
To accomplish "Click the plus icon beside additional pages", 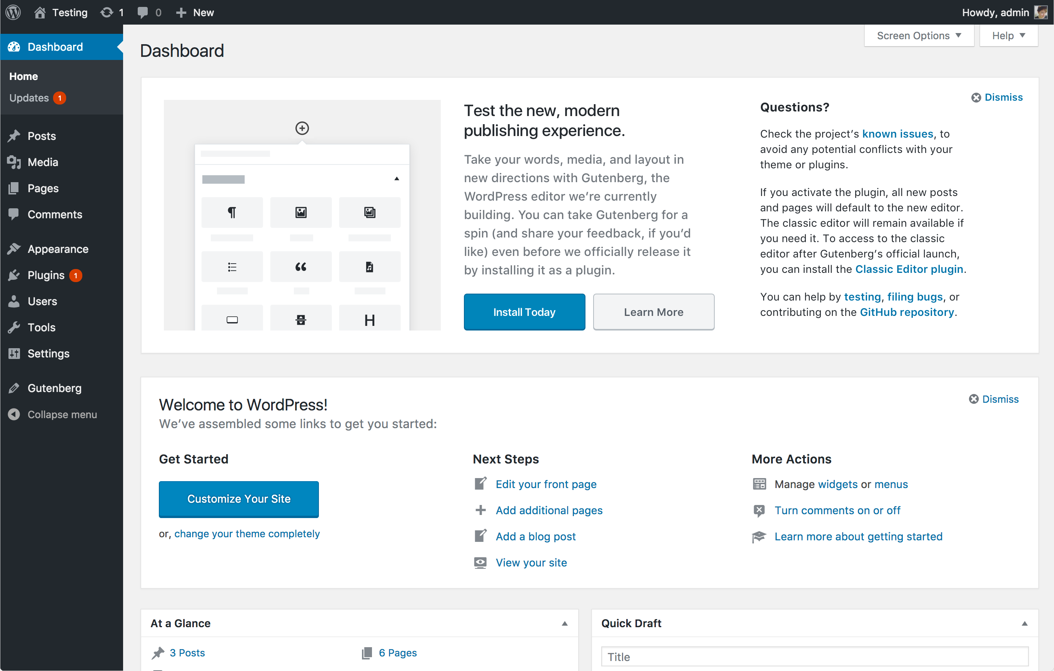I will point(480,510).
